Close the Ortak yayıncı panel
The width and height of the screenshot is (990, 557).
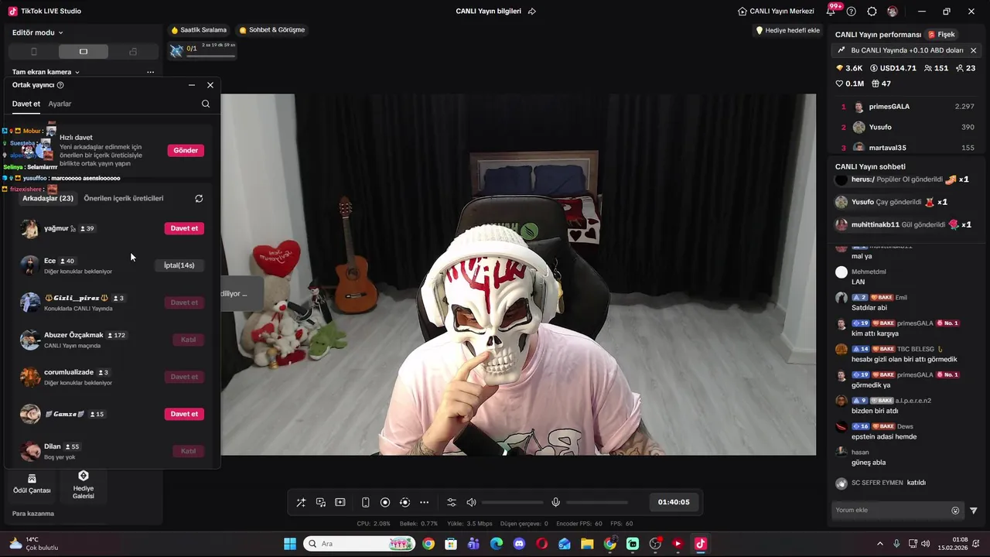[x=210, y=85]
